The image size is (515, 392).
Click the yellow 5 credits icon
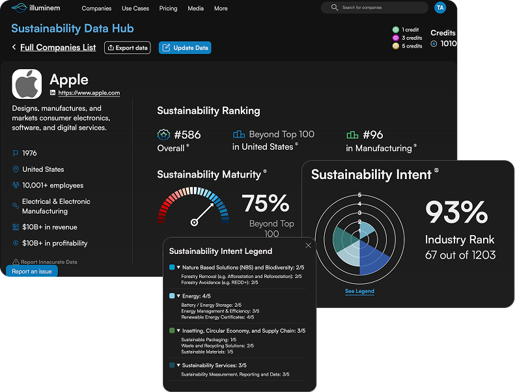(x=396, y=46)
